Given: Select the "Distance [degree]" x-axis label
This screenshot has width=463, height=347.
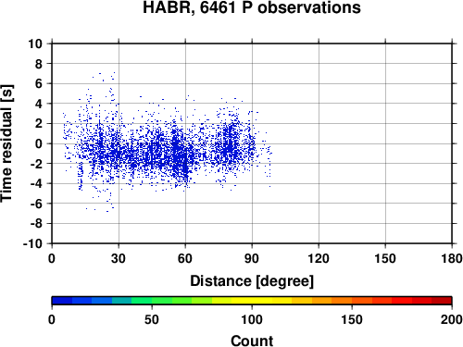Looking at the screenshot, I should pos(252,281).
